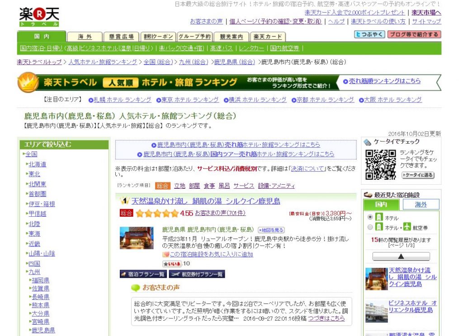Select 九州 area filter

34,272
